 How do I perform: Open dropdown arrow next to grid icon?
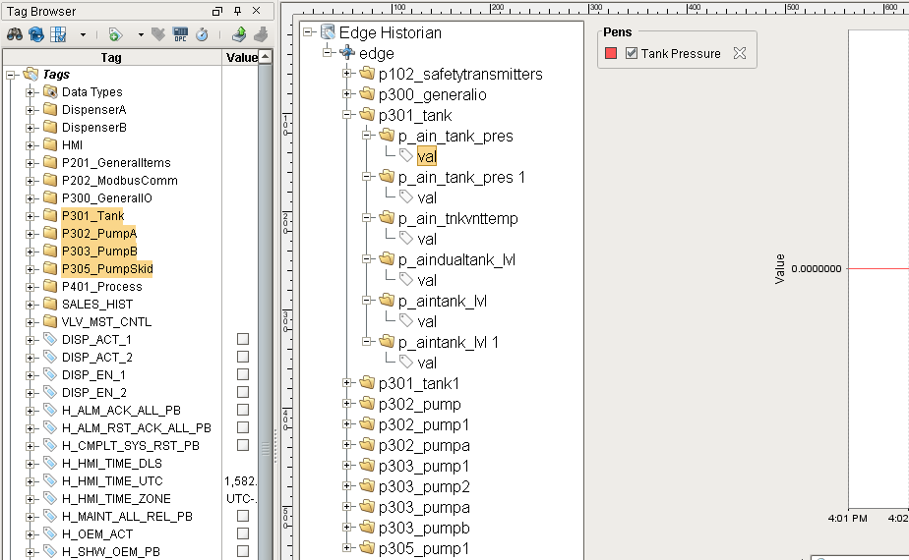[83, 34]
